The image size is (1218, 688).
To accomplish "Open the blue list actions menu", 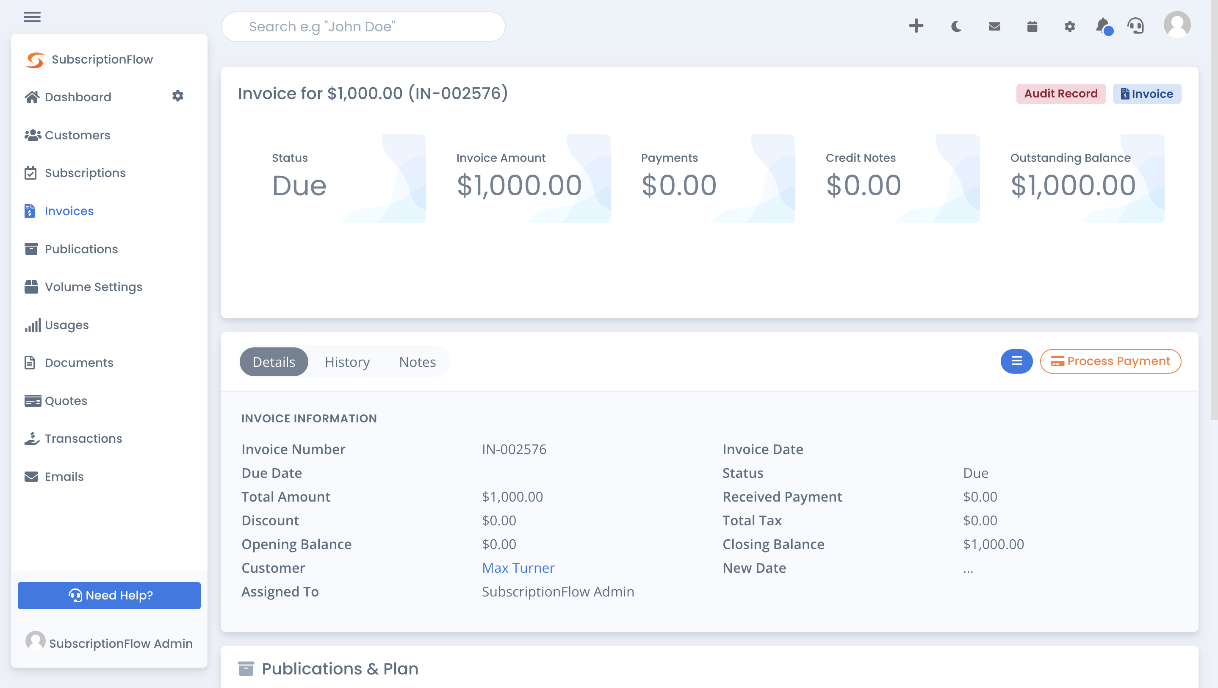I will (x=1016, y=361).
